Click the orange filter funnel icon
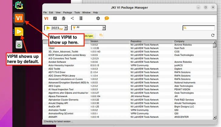This screenshot has height=127, width=221. (74, 28)
